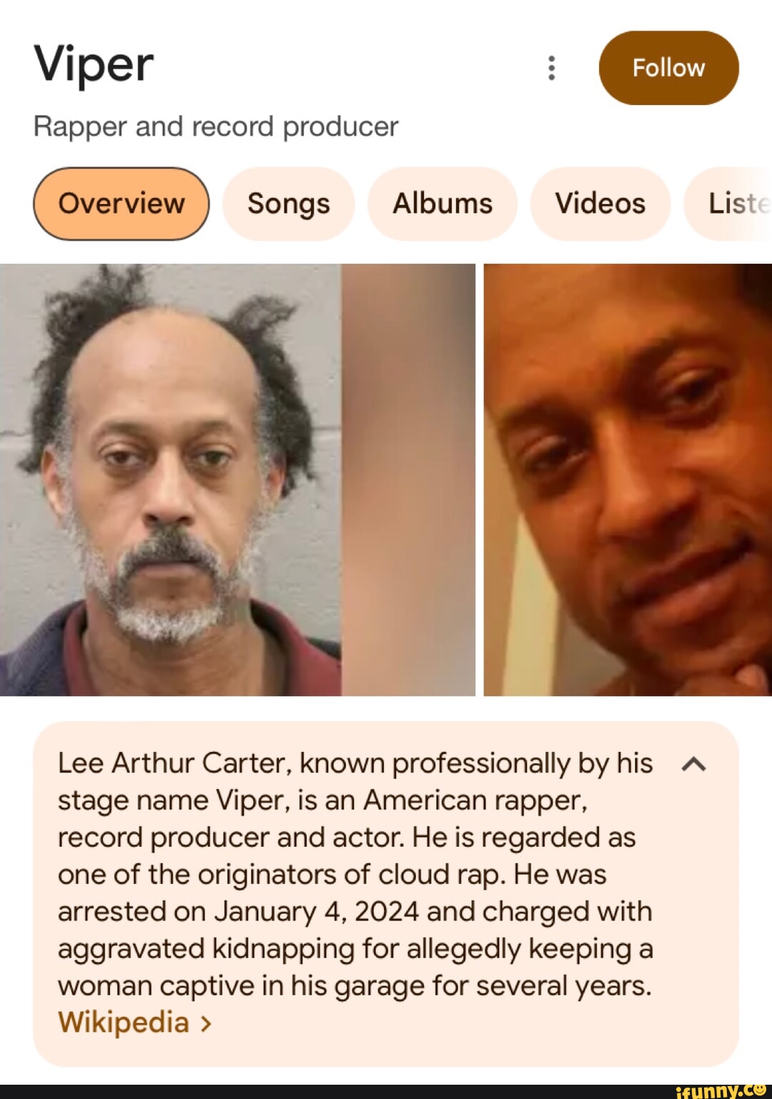Tap the Viper title heading
The image size is (772, 1099).
[x=94, y=64]
